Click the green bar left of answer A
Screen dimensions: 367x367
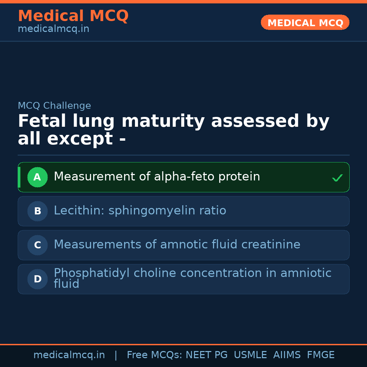[x=19, y=177]
